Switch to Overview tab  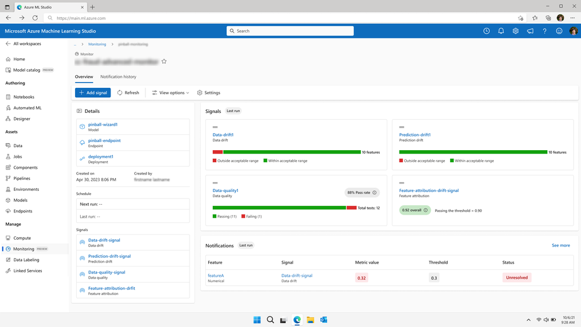[x=84, y=77]
